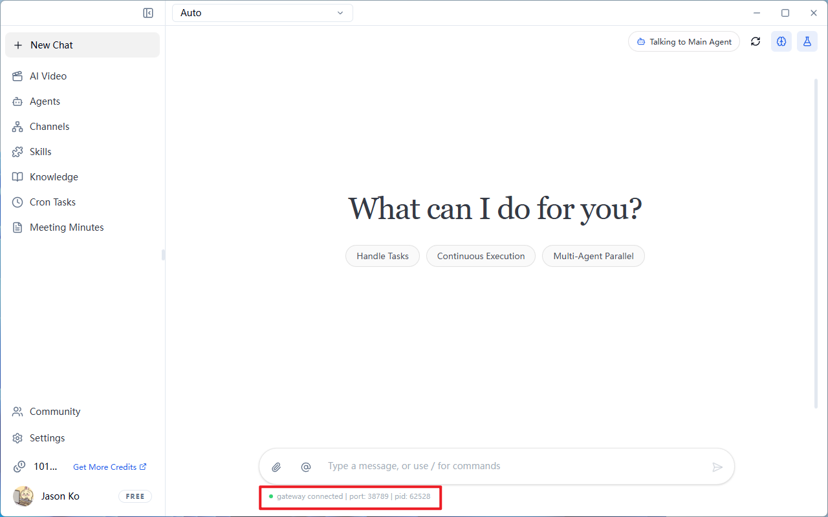Click the paperclip attach file icon
This screenshot has height=517, width=828.
tap(276, 467)
